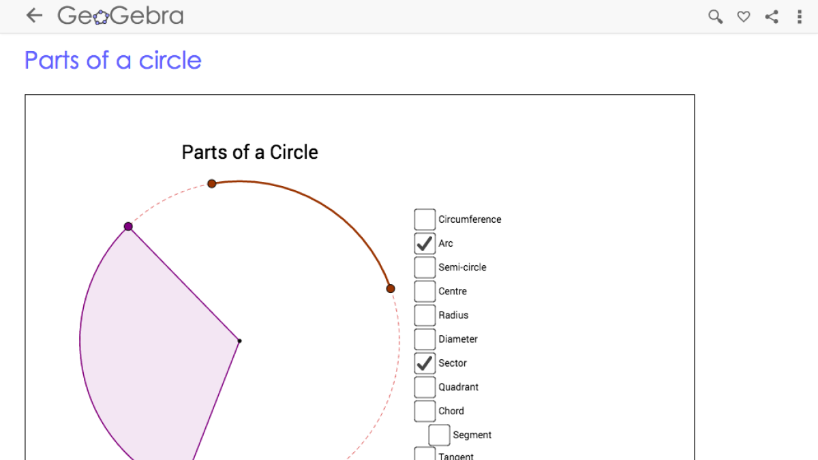Click the back arrow icon
818x460 pixels.
pos(33,15)
